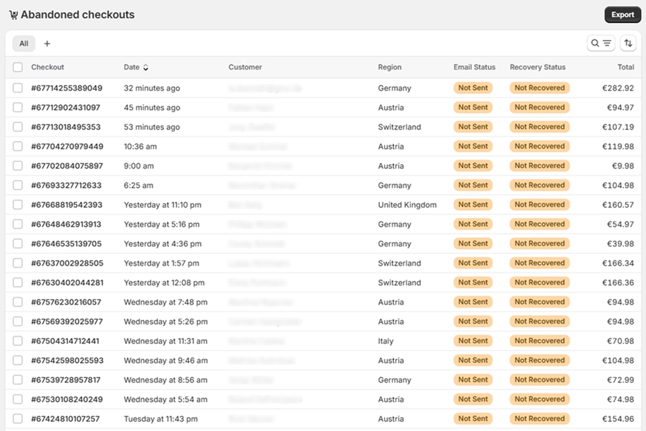Click the Recovery Status column header

pyautogui.click(x=537, y=67)
